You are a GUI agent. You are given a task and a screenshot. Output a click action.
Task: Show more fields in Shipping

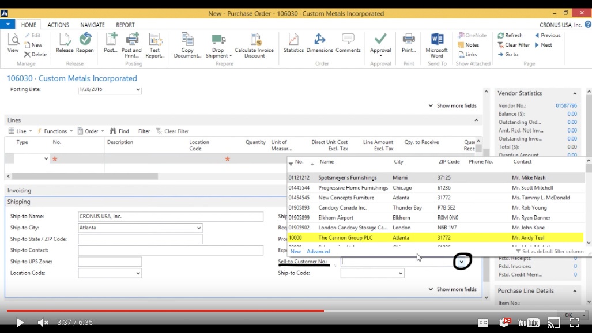[453, 289]
